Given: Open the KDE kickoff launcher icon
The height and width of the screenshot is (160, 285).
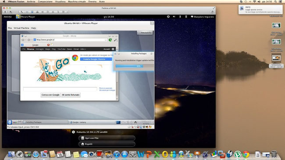Looking at the screenshot, I should coord(10,122).
